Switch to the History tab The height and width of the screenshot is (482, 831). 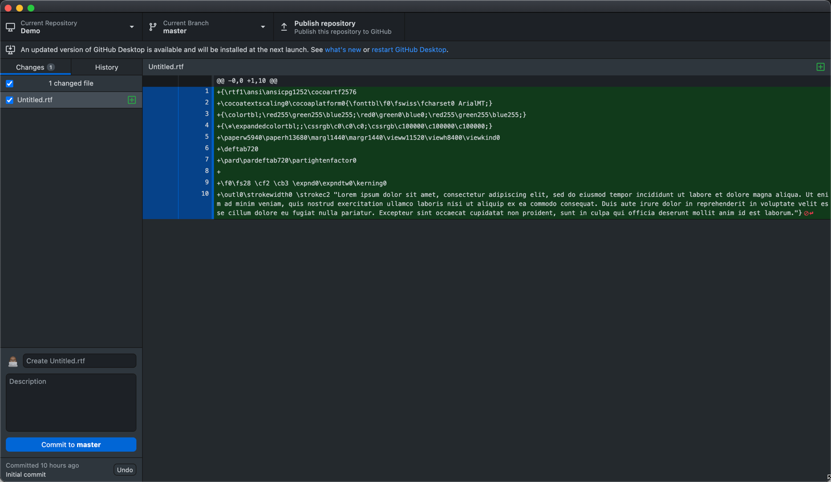107,67
